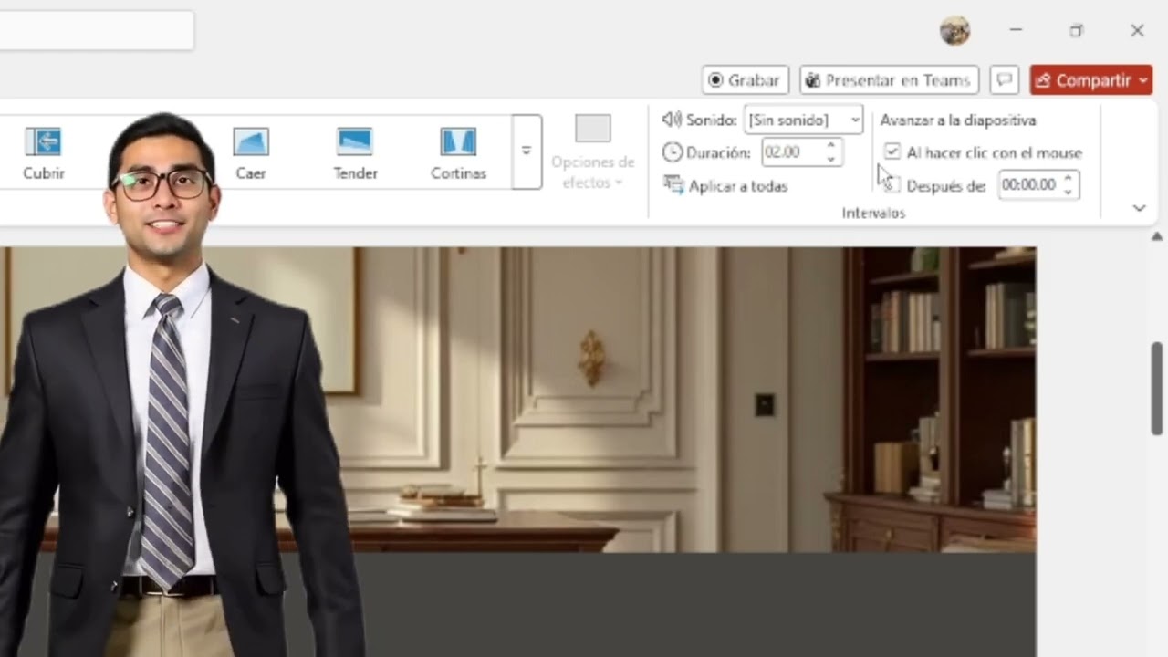Select the Cubrir transition

pyautogui.click(x=43, y=152)
